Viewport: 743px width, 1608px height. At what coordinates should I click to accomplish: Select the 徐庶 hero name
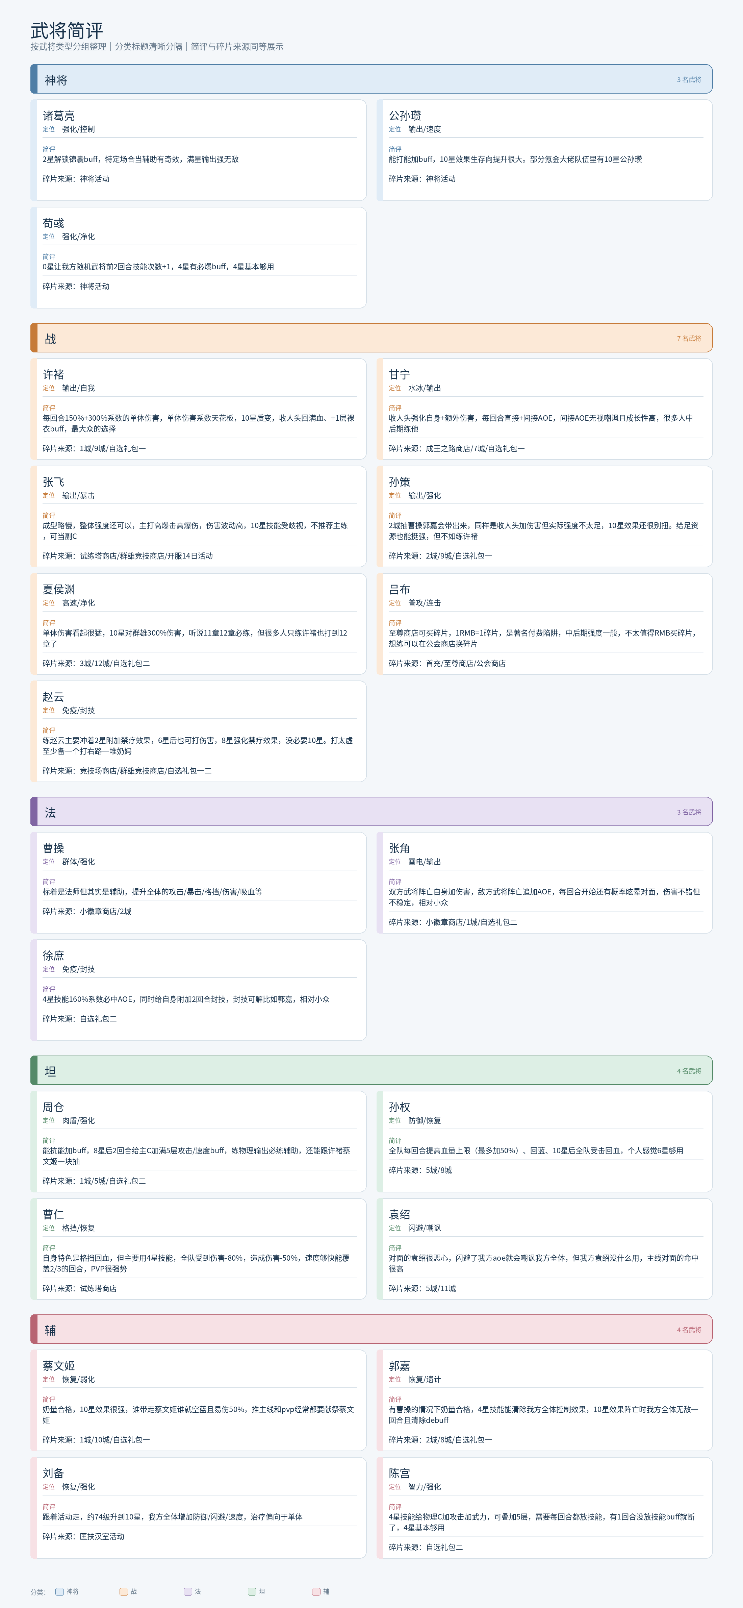point(53,956)
